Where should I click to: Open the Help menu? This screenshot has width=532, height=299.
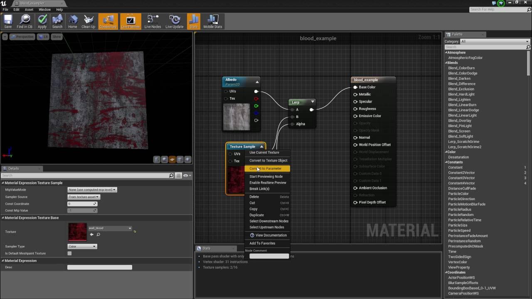tap(59, 10)
